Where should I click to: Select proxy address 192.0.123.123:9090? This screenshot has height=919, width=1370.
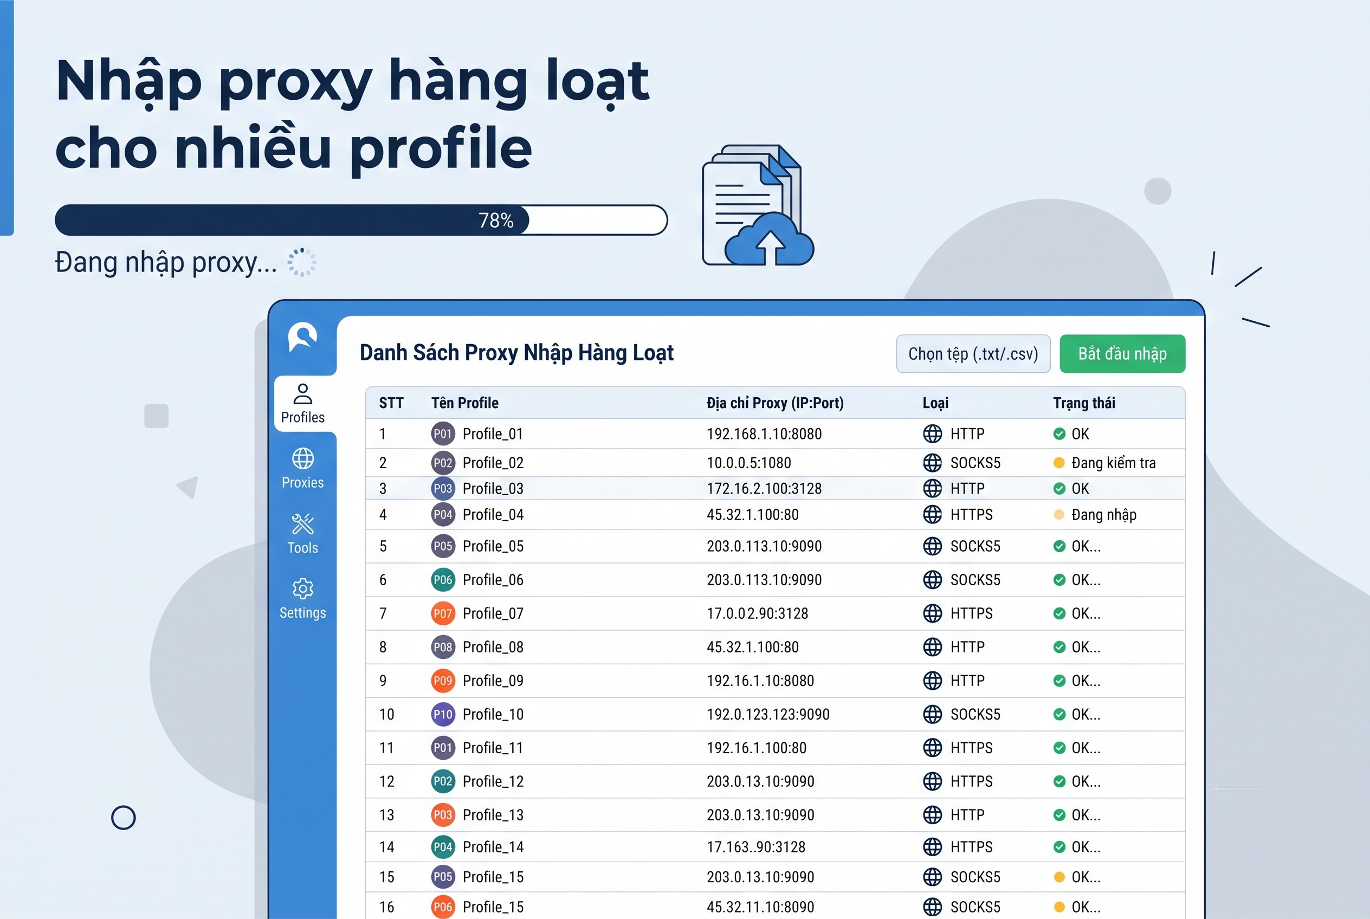tap(768, 715)
